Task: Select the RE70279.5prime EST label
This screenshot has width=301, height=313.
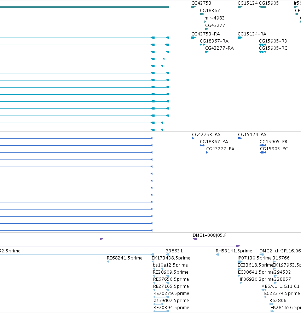Action: pyautogui.click(x=171, y=294)
